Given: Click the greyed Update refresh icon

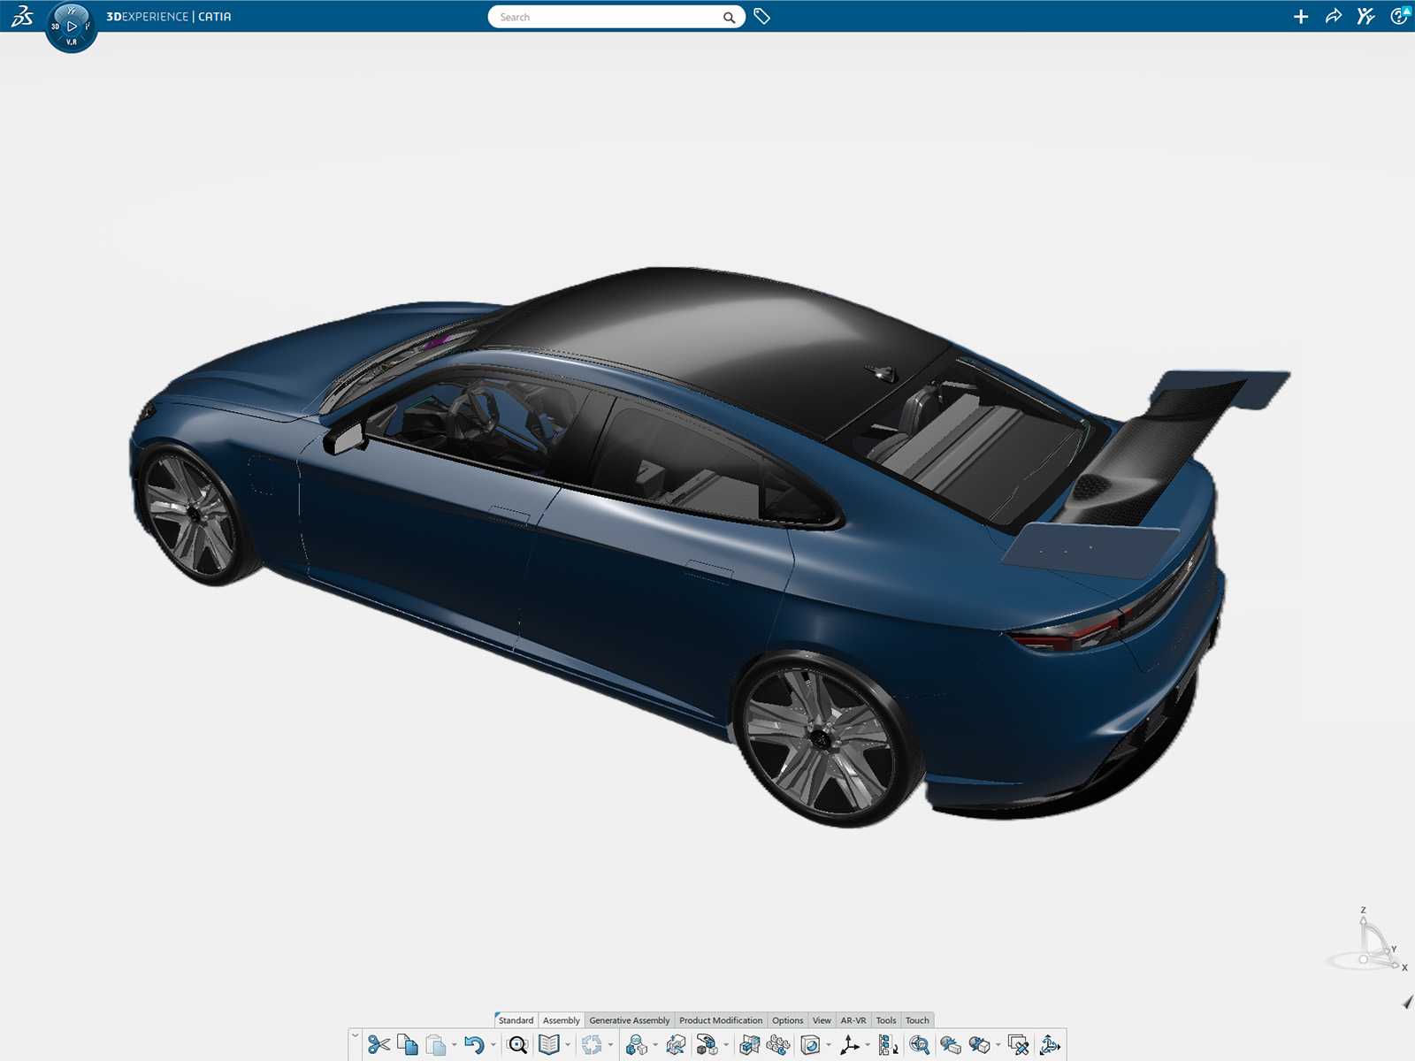Looking at the screenshot, I should pos(592,1045).
